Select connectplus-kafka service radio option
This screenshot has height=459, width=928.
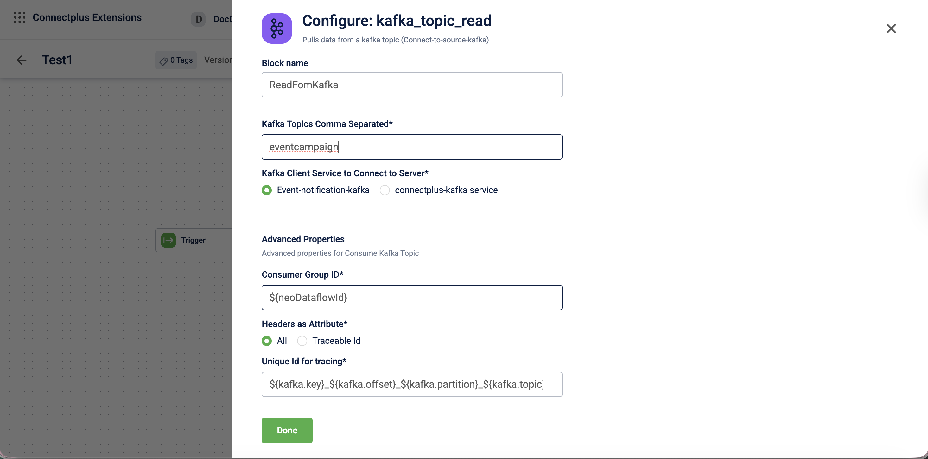point(385,190)
